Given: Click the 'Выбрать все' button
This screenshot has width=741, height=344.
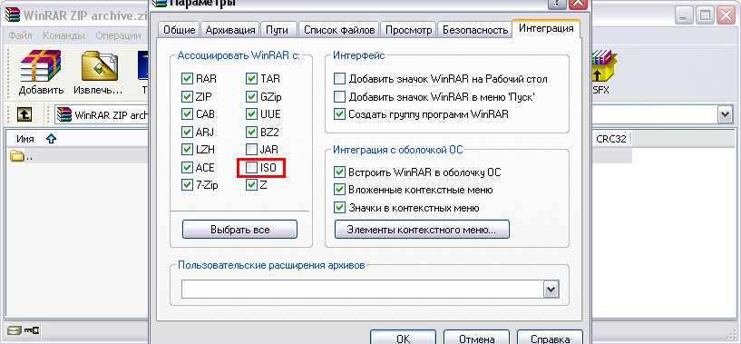Looking at the screenshot, I should 239,230.
